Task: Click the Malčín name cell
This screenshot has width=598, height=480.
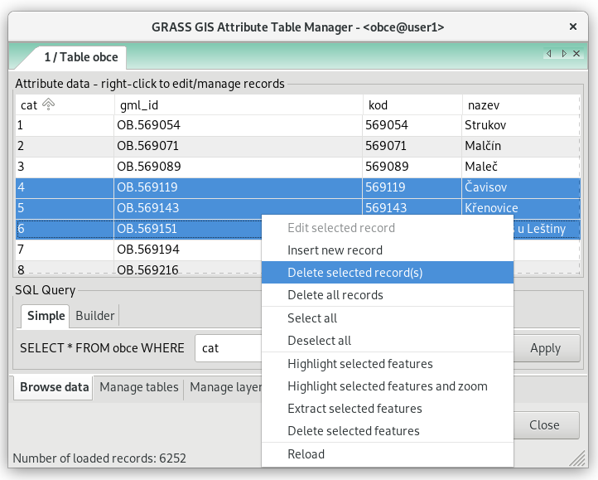Action: pos(521,146)
